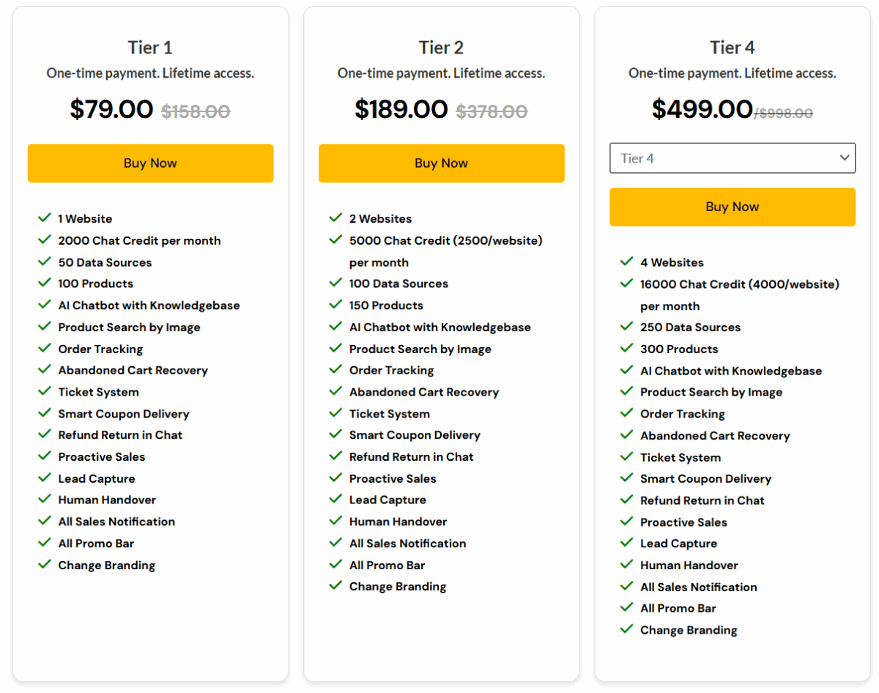This screenshot has height=693, width=879.
Task: Click the crossed-out $998.00 price
Action: click(785, 113)
